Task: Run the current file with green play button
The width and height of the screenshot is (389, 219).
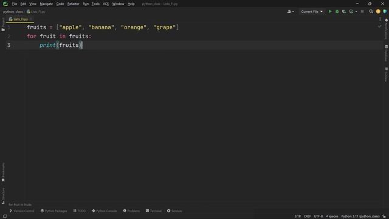Action: pos(330,12)
